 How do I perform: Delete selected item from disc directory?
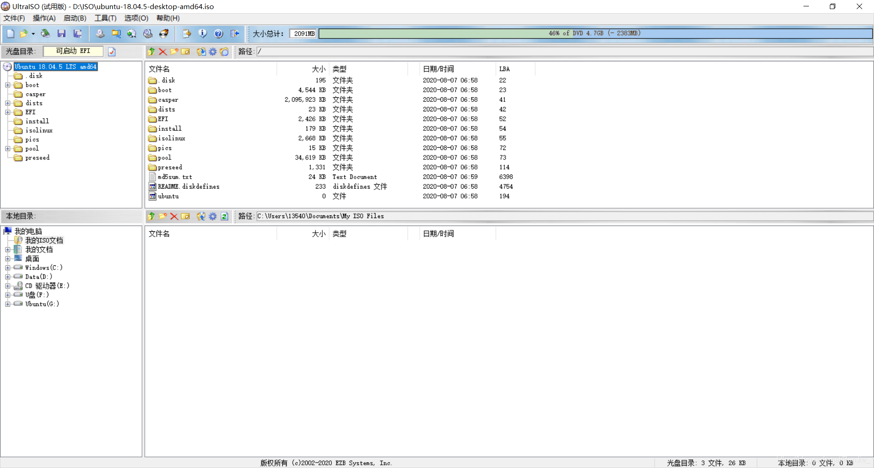(x=163, y=52)
